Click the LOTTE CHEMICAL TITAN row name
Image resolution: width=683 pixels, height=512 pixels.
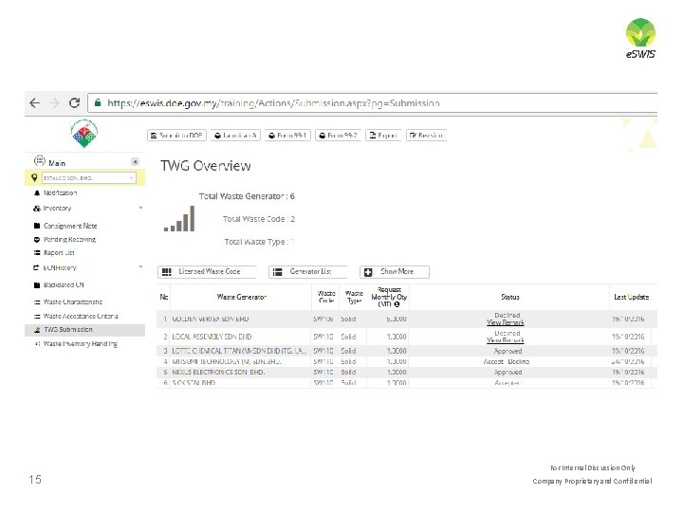pos(240,351)
